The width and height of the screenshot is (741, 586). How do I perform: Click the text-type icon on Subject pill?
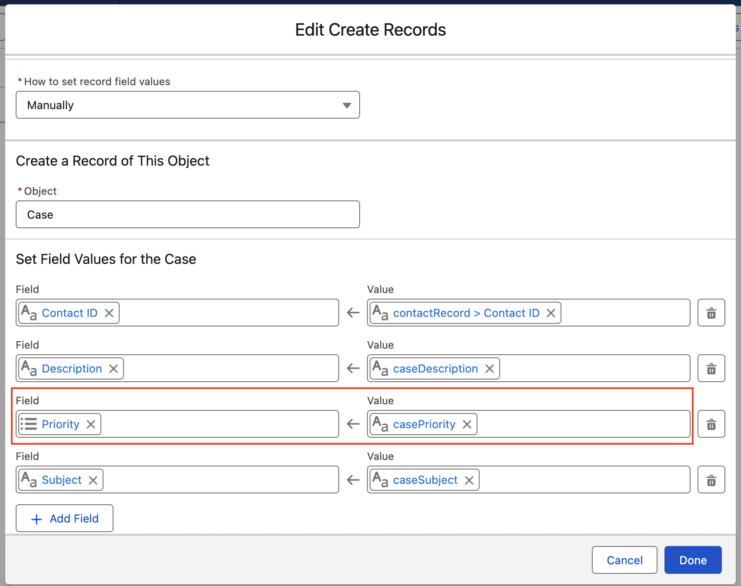(x=29, y=479)
